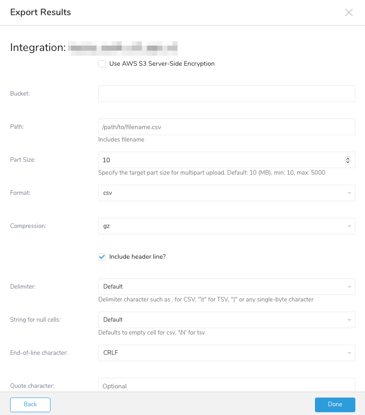This screenshot has width=365, height=415.
Task: Click the Bucket input field
Action: pyautogui.click(x=226, y=93)
